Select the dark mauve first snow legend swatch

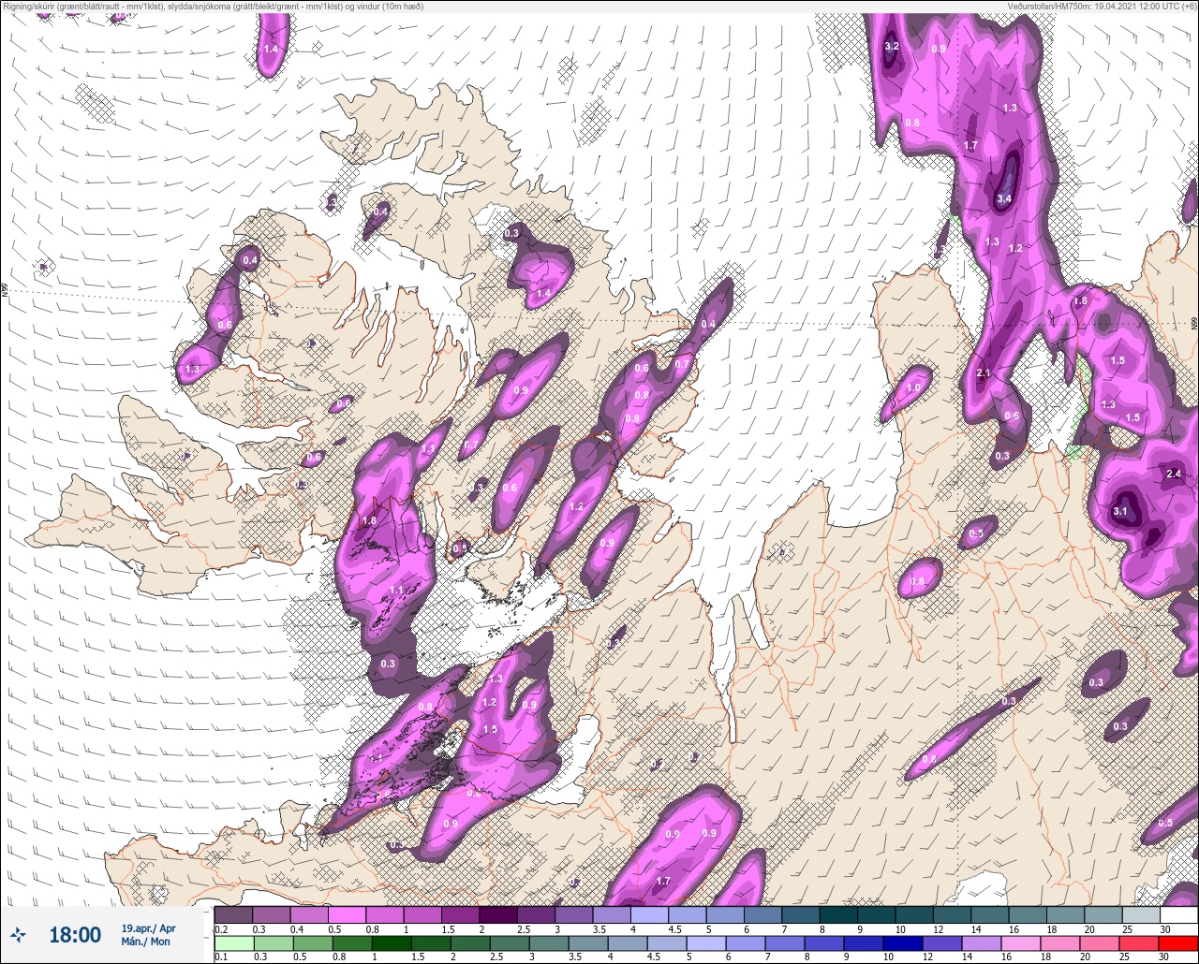(x=233, y=913)
